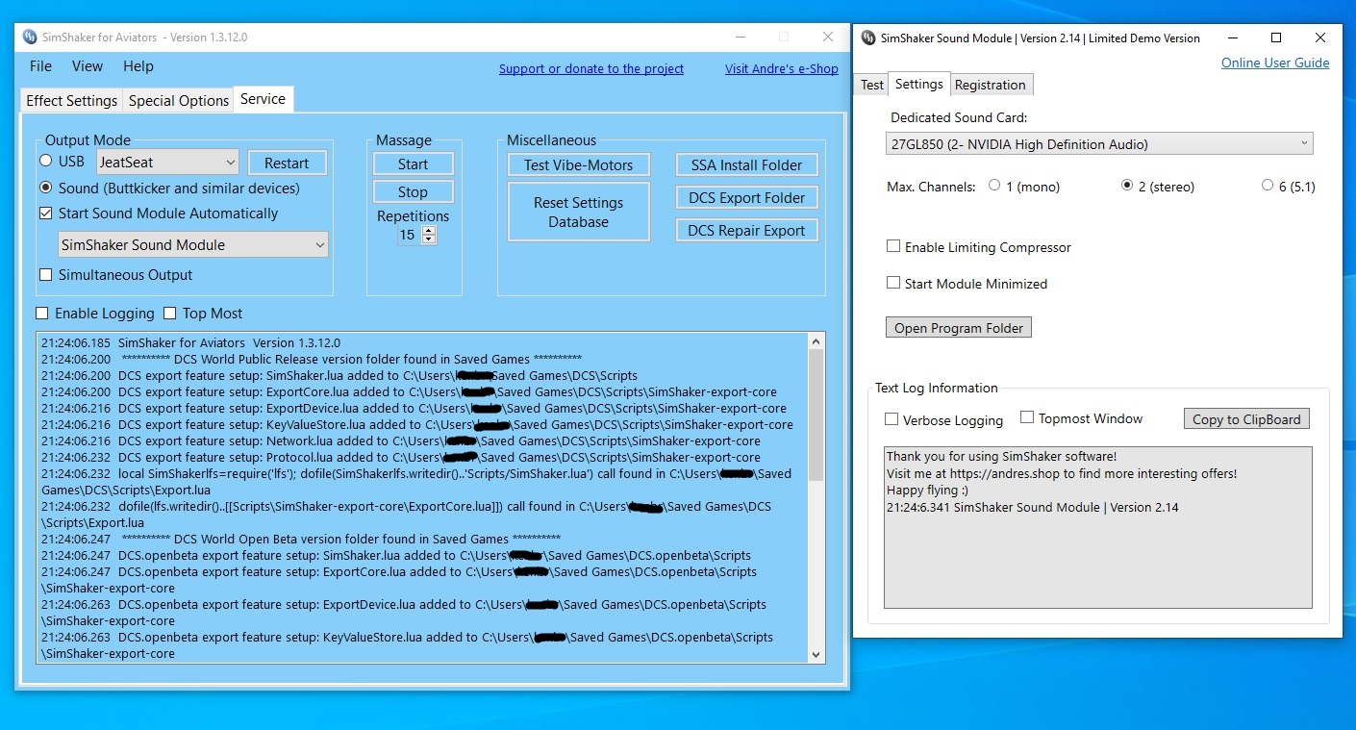Open the SimShaker Sound Module dropdown
Image resolution: width=1356 pixels, height=730 pixels.
[x=193, y=245]
